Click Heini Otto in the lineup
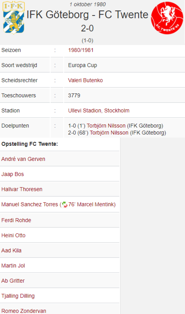This screenshot has width=185, height=314. pos(13,235)
